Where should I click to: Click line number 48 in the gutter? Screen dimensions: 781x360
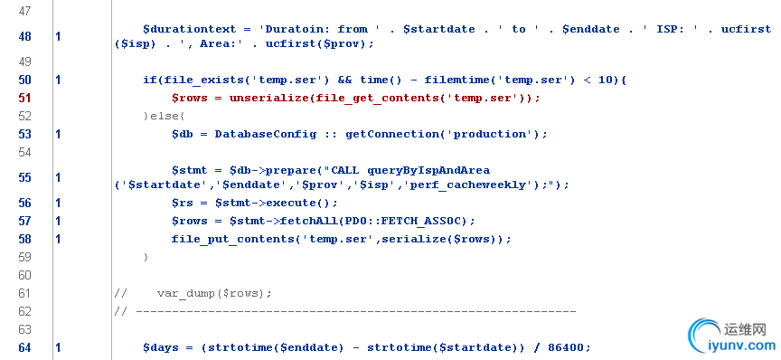(25, 36)
